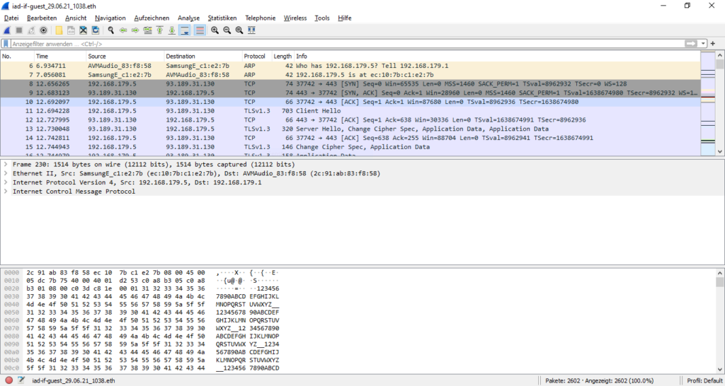Click the packet list scrollbar up arrow
The height and width of the screenshot is (386, 725).
[719, 56]
